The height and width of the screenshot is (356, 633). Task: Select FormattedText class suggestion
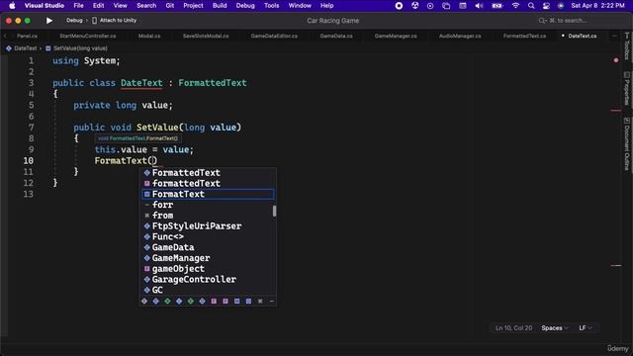tap(208, 173)
